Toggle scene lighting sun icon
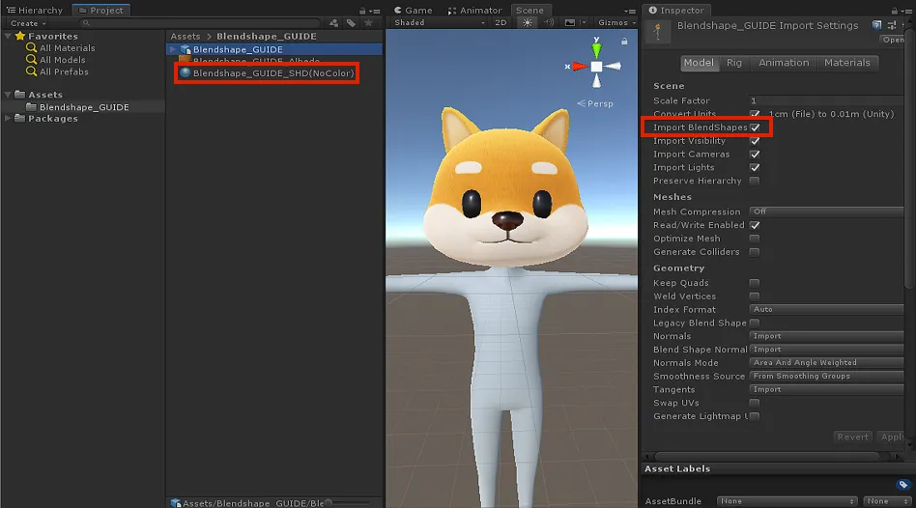 point(528,23)
